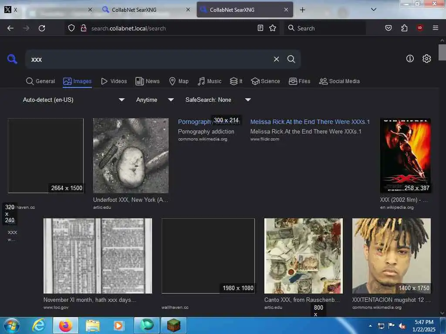Viewport: 446px width, 334px height.
Task: List all tabs with chevron icon
Action: coord(373,10)
